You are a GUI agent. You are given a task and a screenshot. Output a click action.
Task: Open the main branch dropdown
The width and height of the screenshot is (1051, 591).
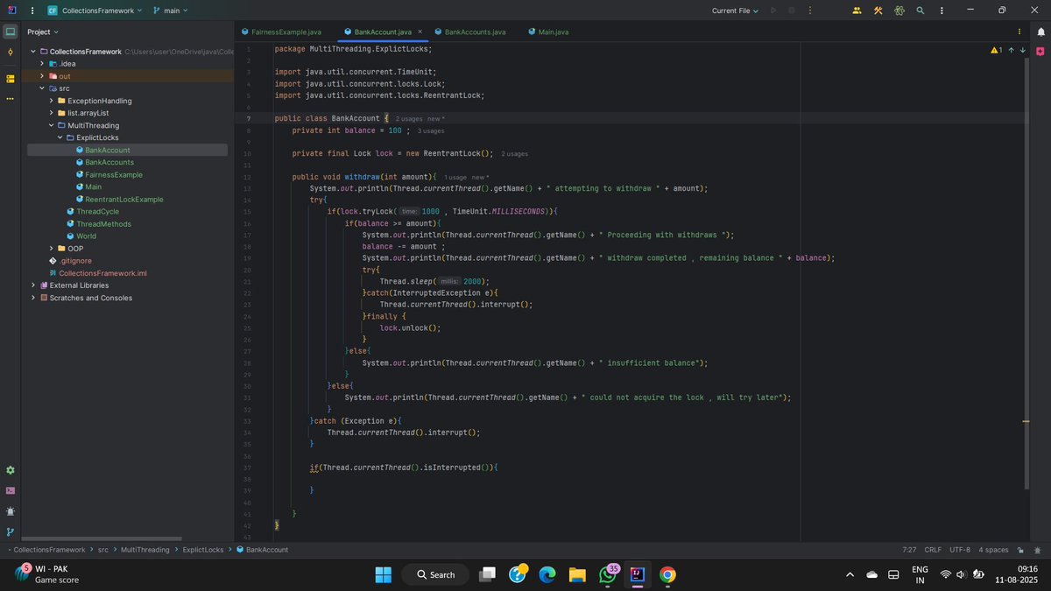coord(172,11)
